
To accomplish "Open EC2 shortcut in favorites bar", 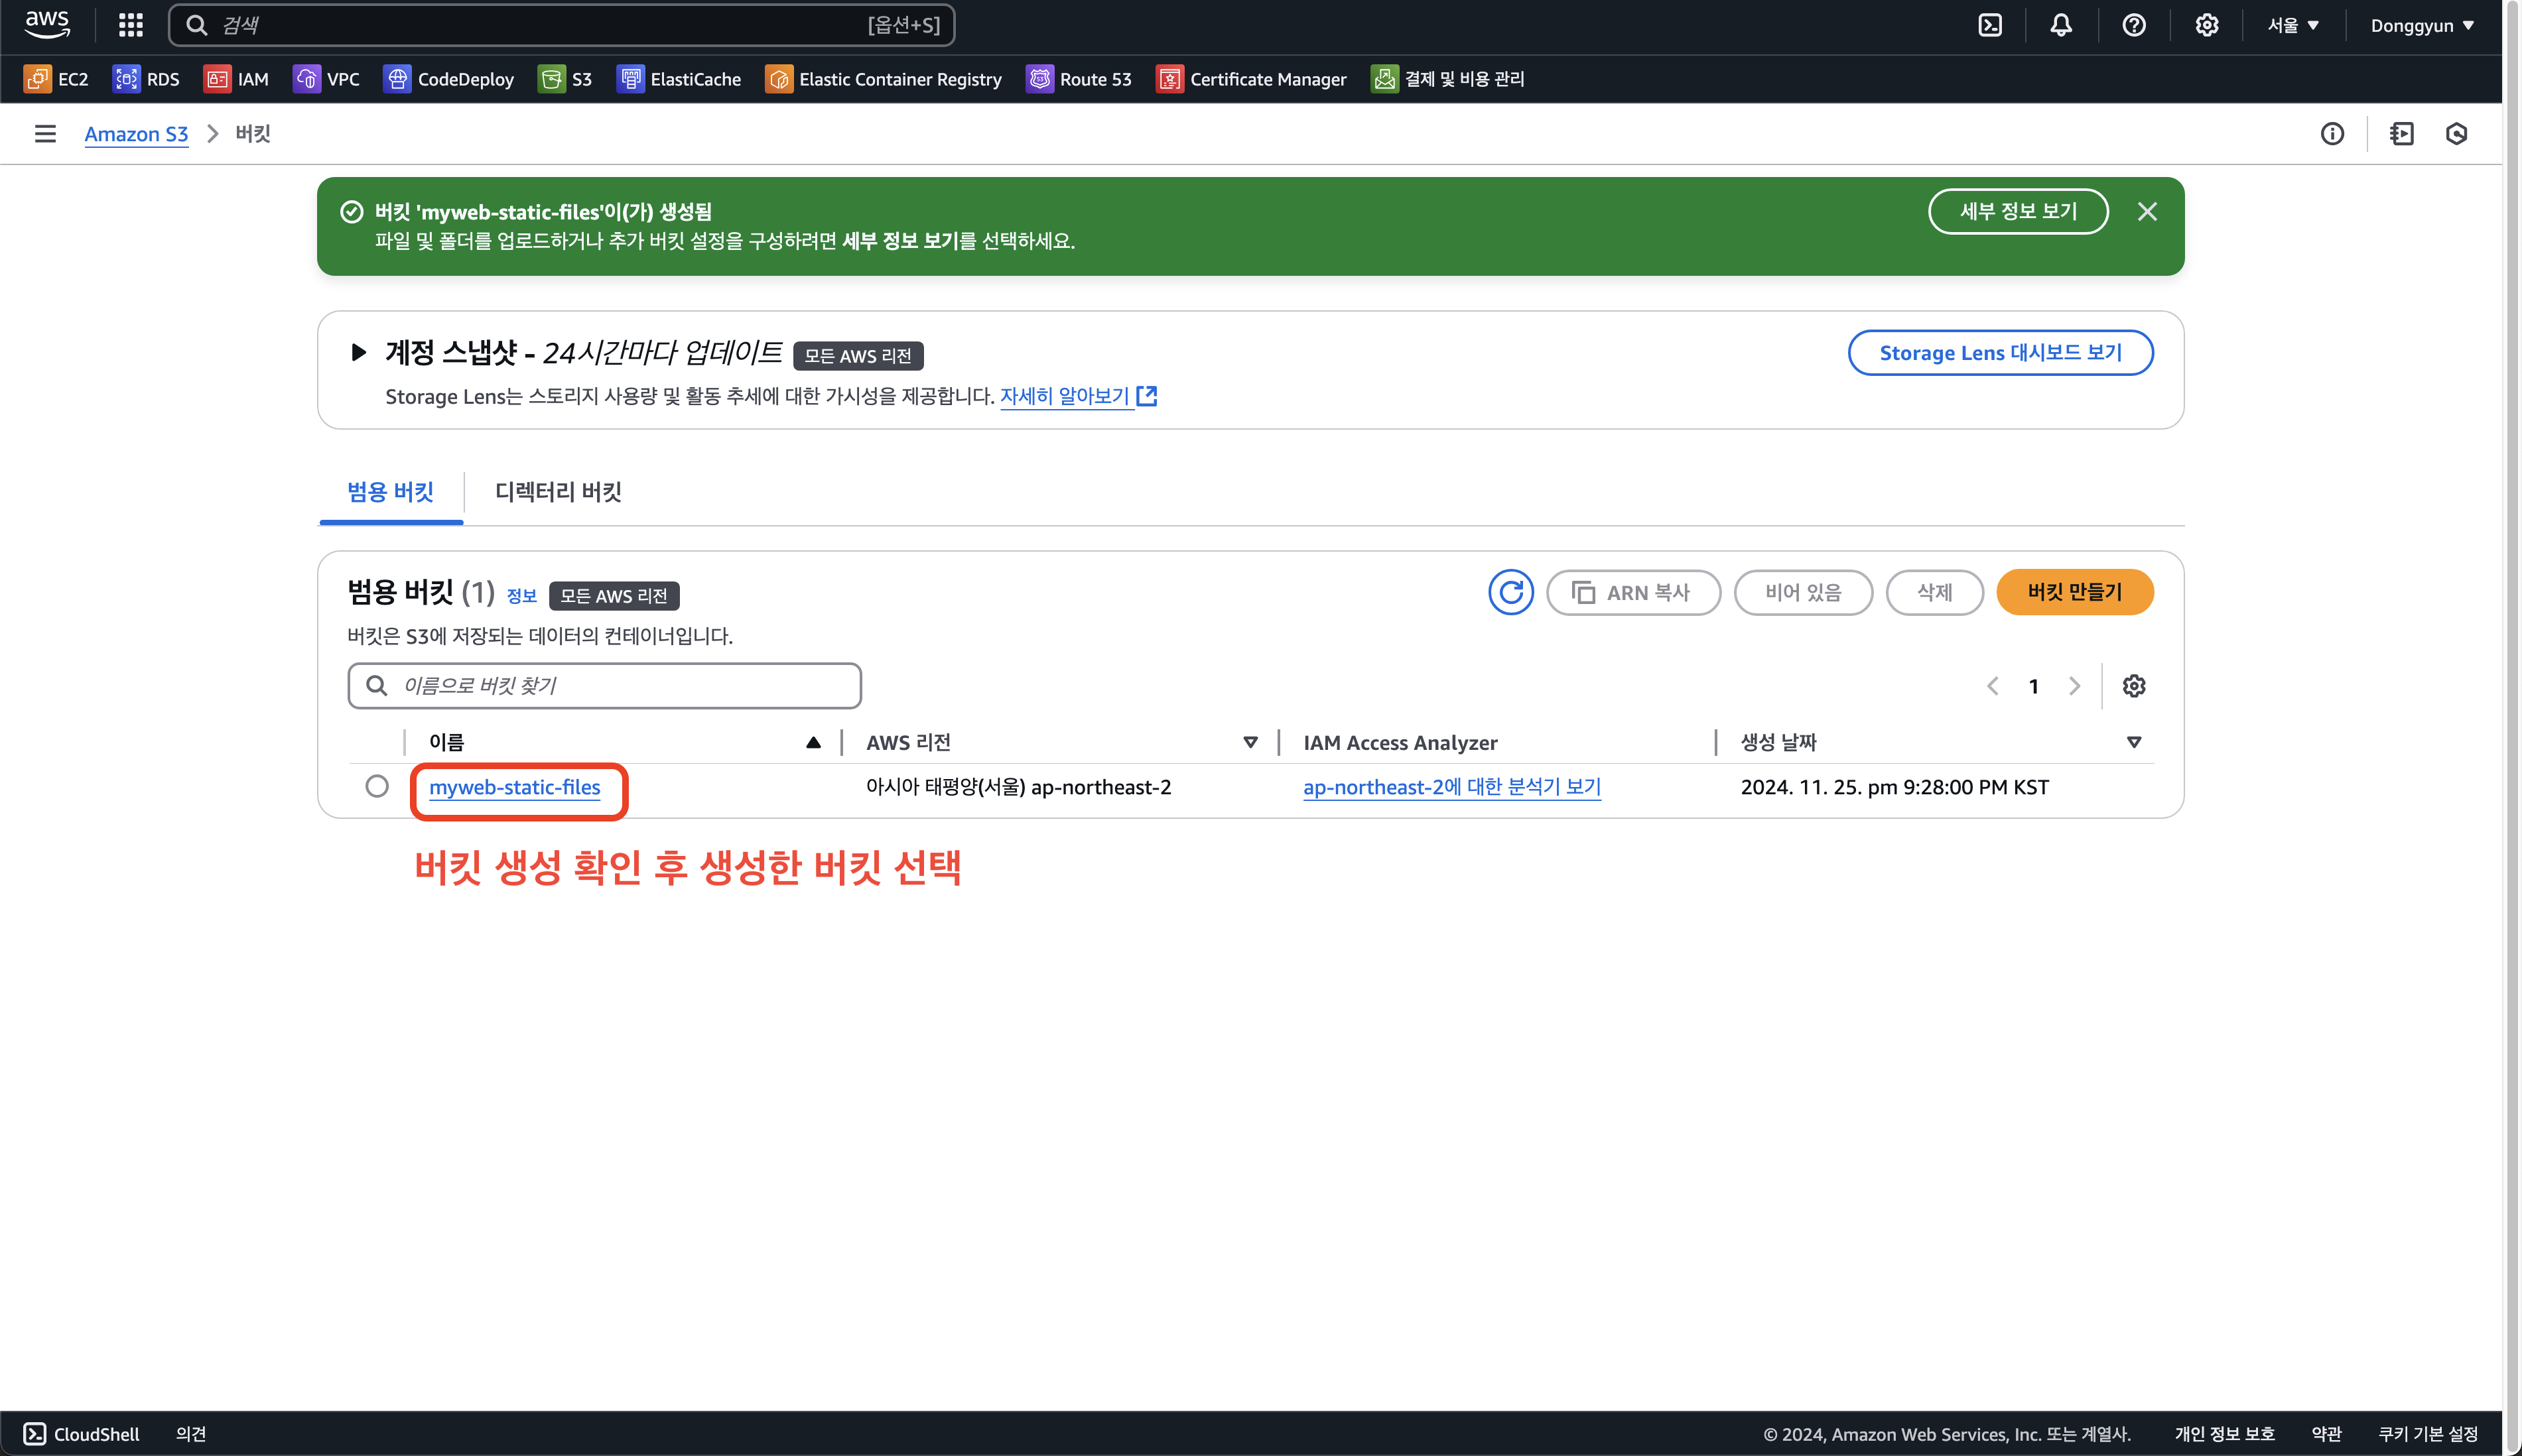I will (x=56, y=79).
